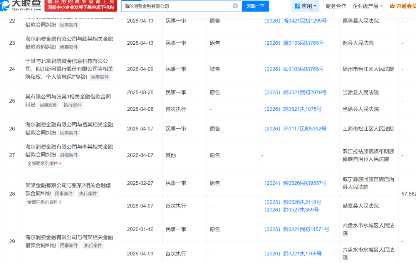Click 全部同系列案件4 in row 28

(x=44, y=202)
